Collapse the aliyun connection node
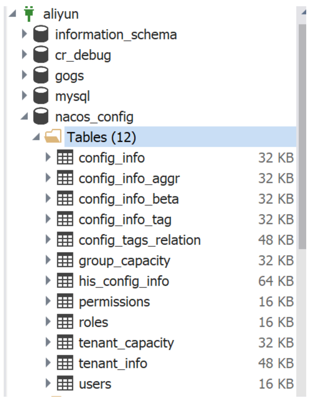The height and width of the screenshot is (407, 319). tap(13, 14)
